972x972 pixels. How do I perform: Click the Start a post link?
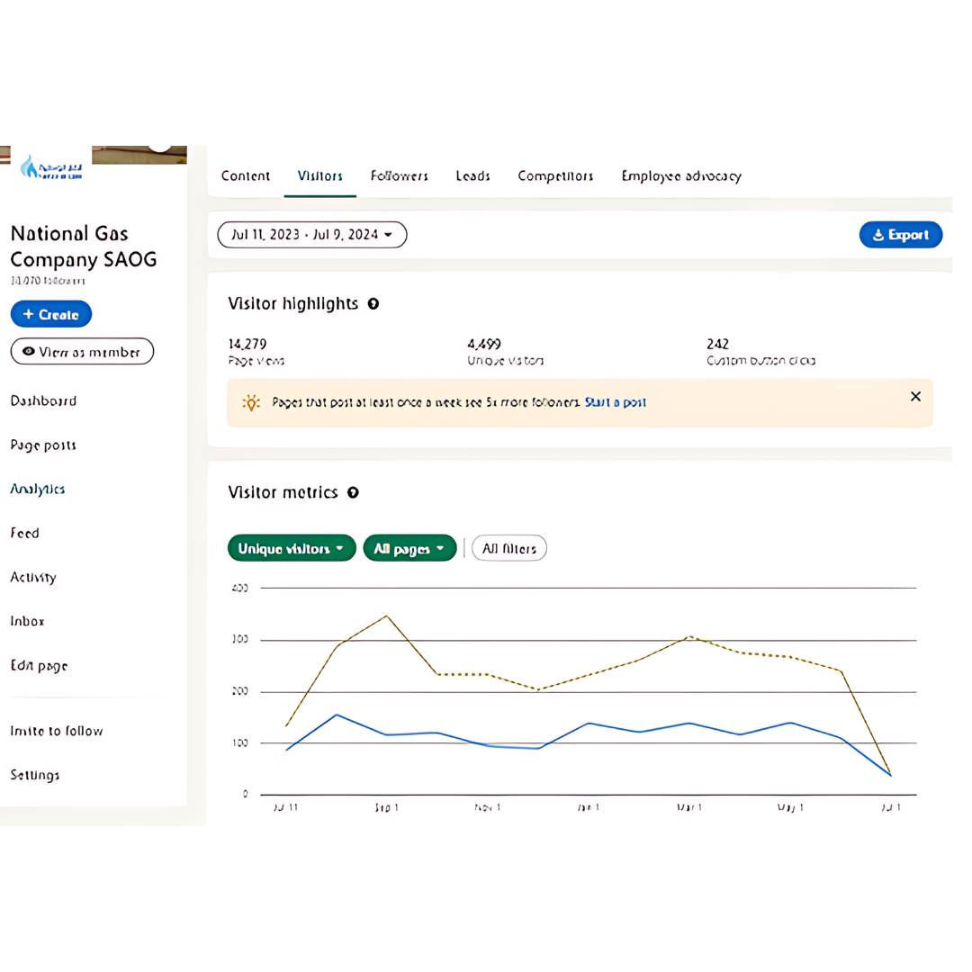pos(616,402)
